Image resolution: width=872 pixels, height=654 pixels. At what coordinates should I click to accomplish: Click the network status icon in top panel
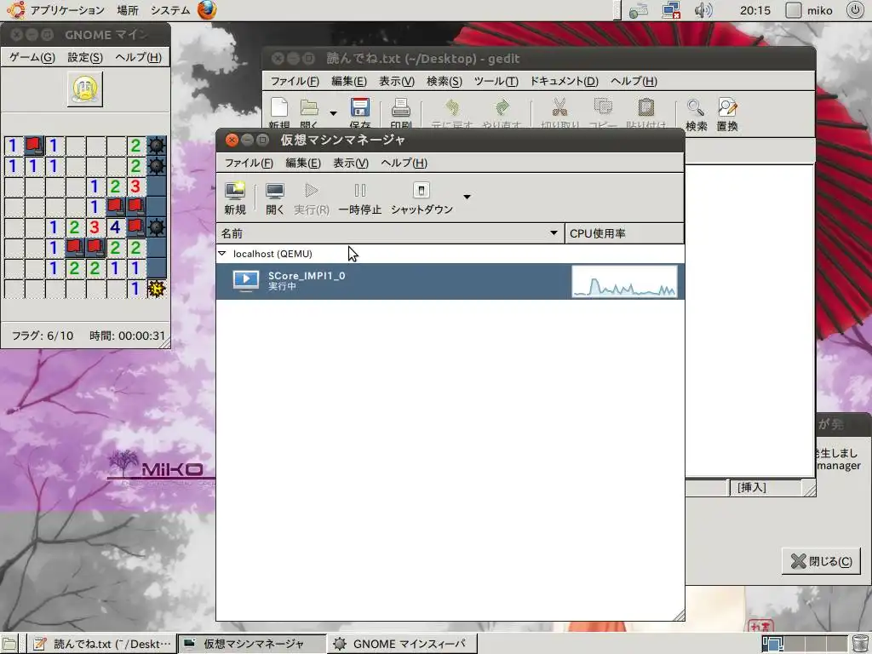tap(672, 10)
